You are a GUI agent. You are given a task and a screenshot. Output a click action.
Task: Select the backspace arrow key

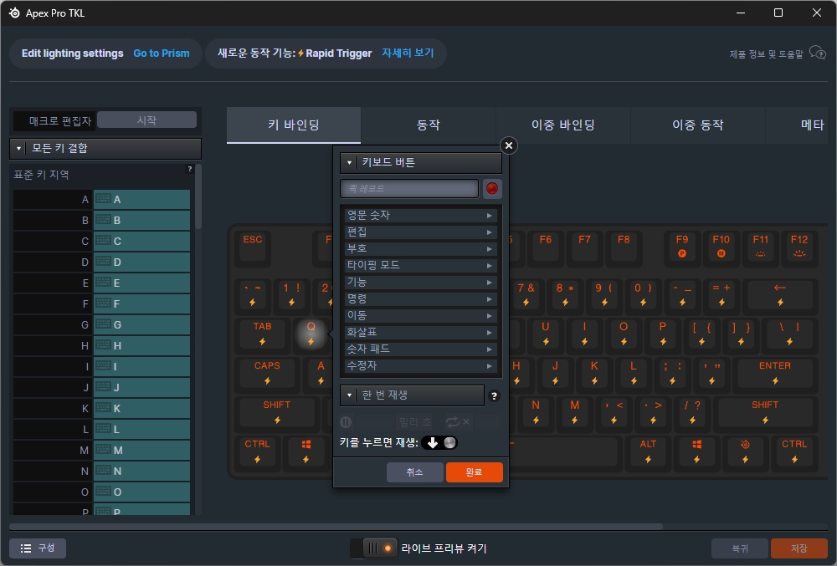point(780,295)
